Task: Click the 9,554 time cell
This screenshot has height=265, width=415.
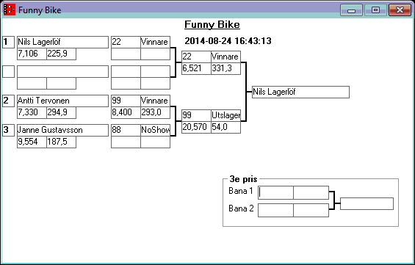Action: (32, 142)
